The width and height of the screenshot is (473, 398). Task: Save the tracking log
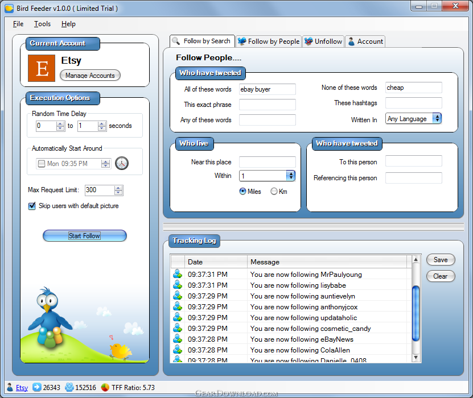point(441,260)
